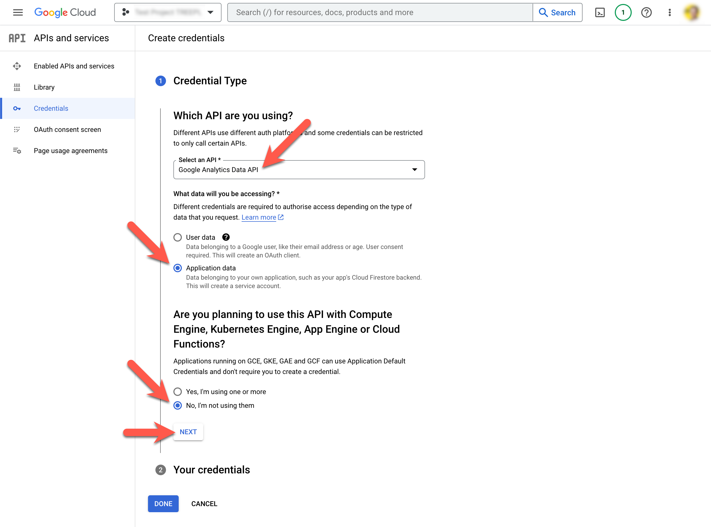The width and height of the screenshot is (711, 527).
Task: Click the APIs and services sidebar title
Action: point(71,38)
